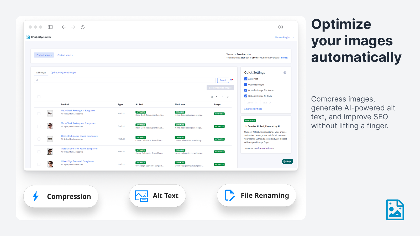
Task: Select all rows with header checkbox
Action: (x=39, y=97)
